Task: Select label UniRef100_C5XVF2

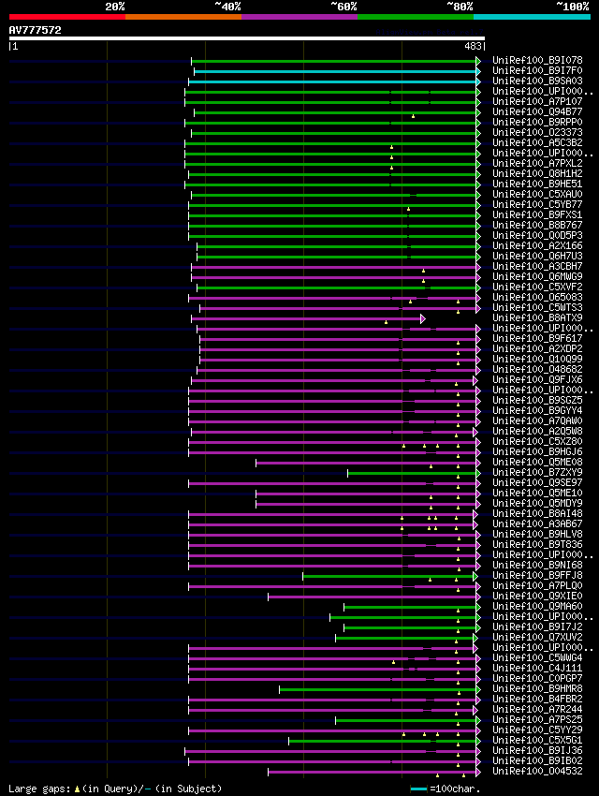Action: [537, 287]
